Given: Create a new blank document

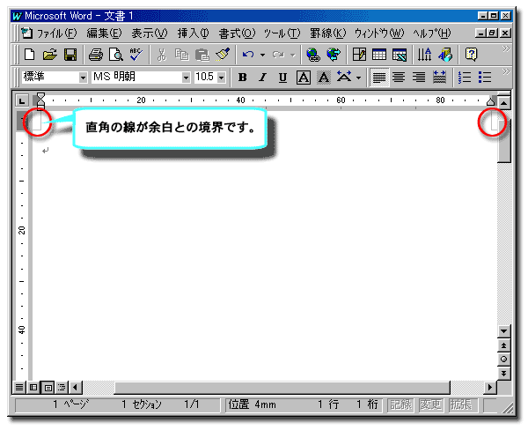Looking at the screenshot, I should click(29, 55).
